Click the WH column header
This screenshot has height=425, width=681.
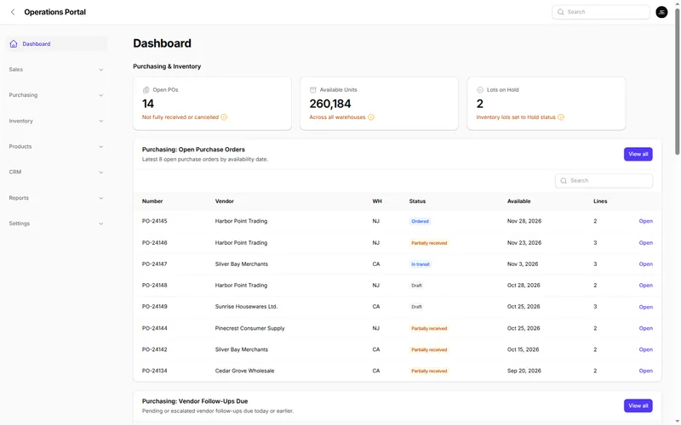(x=377, y=201)
